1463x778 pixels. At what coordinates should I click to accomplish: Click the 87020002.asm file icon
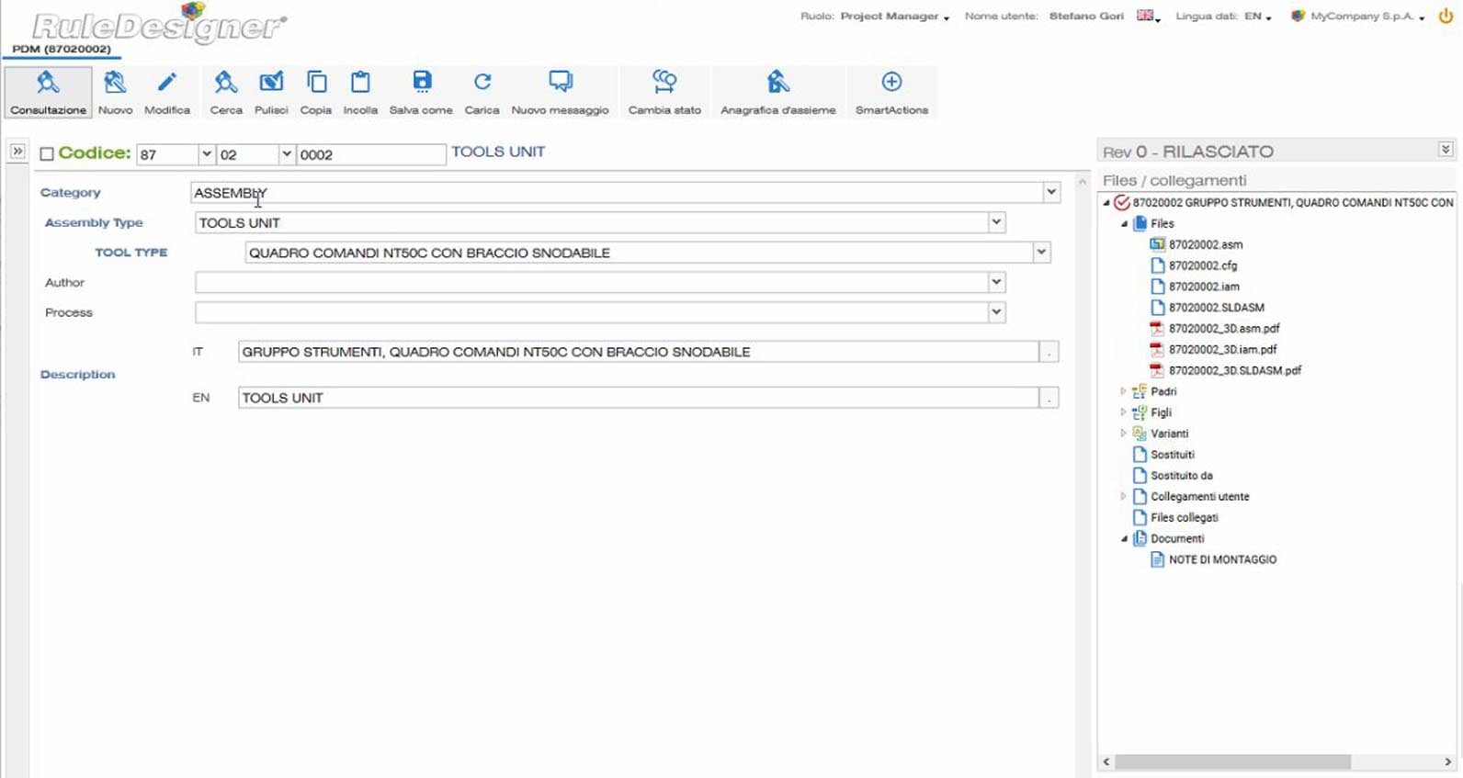[x=1158, y=244]
